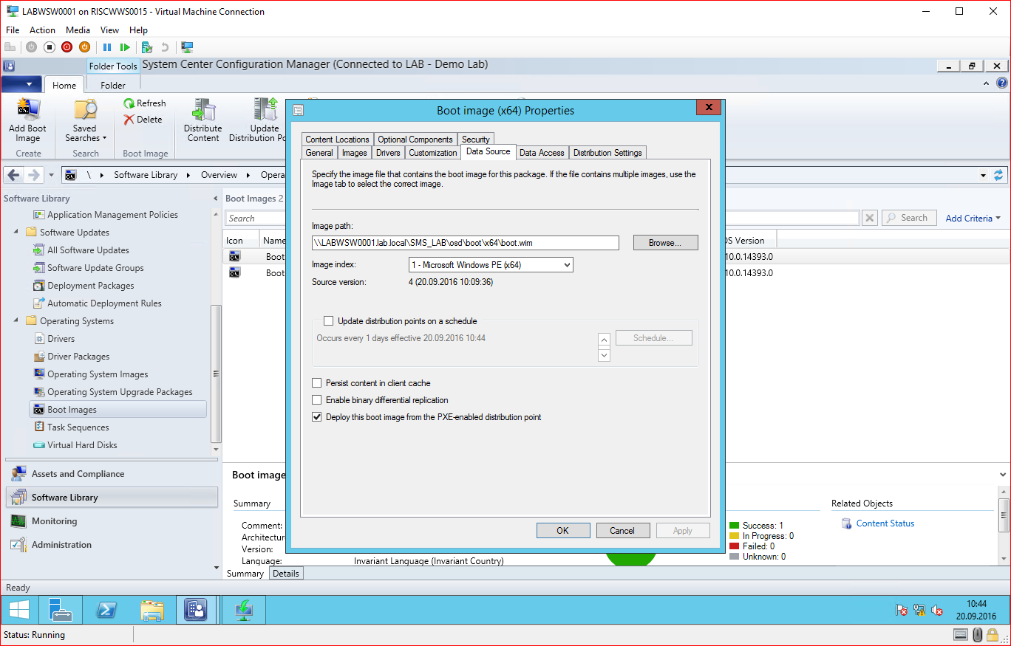Clear the search box with X

tap(870, 218)
